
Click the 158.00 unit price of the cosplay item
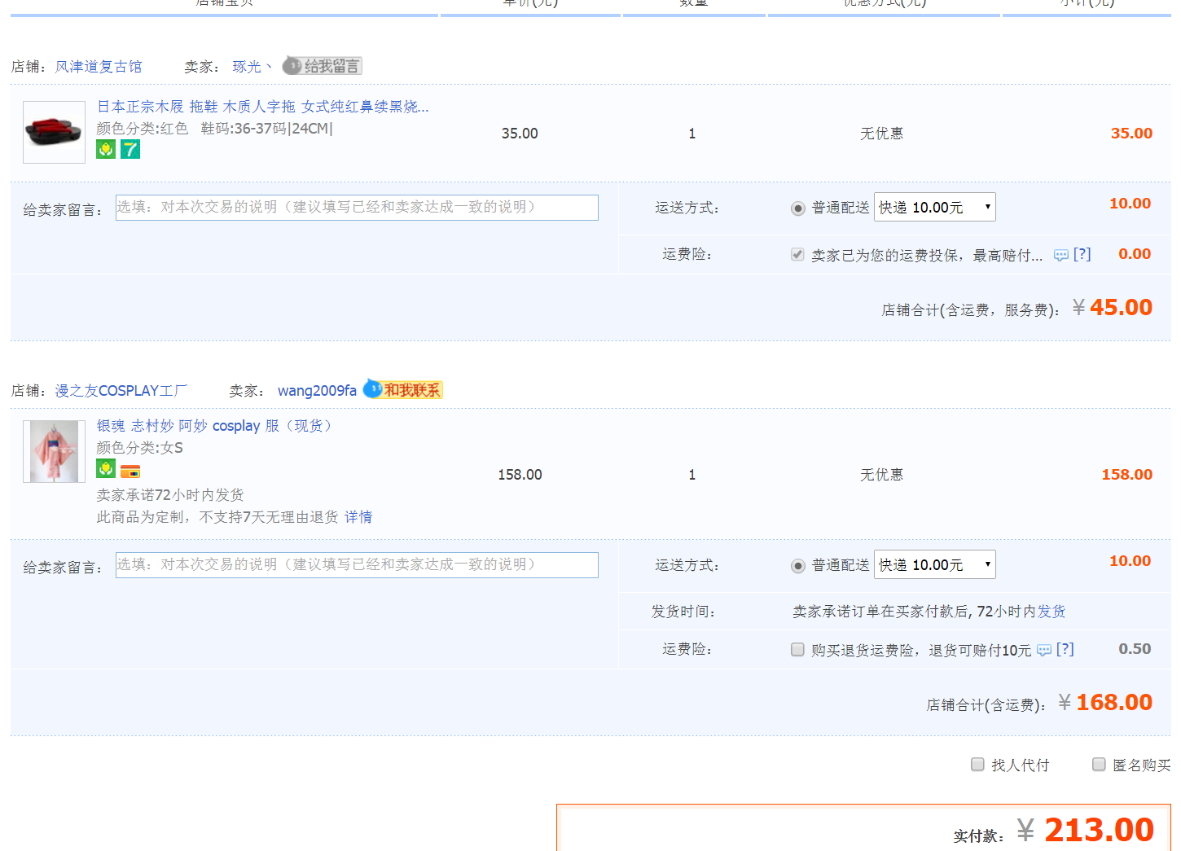(x=520, y=475)
